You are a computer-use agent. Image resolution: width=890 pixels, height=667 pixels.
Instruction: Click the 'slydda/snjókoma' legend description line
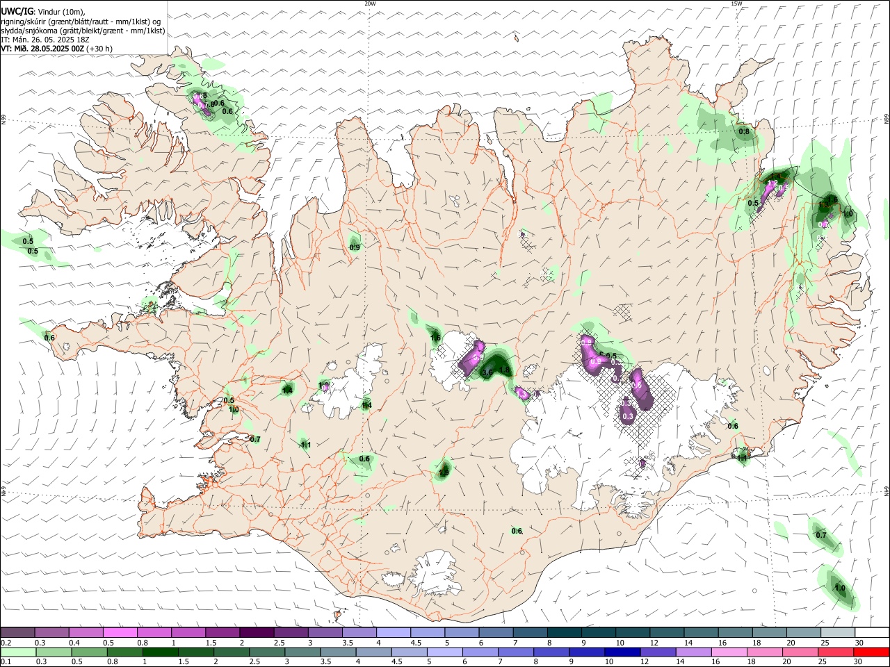pos(83,31)
